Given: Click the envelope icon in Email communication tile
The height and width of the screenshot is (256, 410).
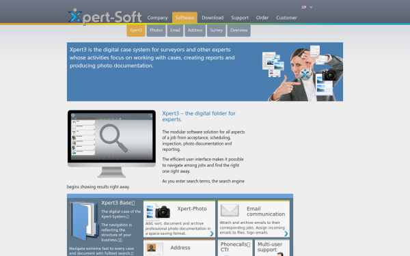Looking at the screenshot, I should click(x=230, y=210).
